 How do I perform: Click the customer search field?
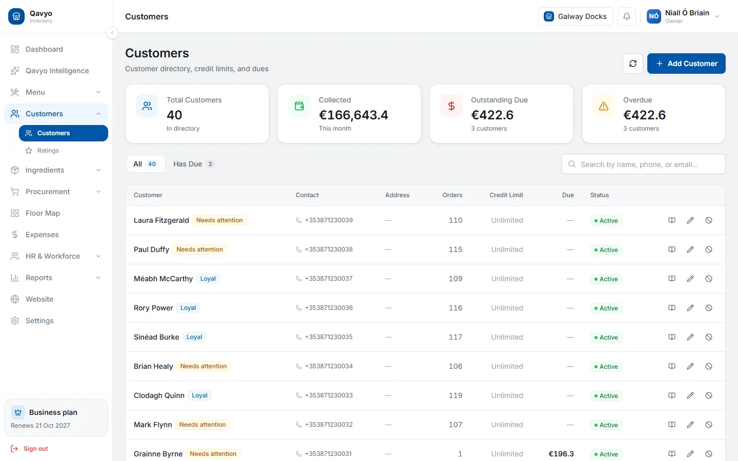click(x=644, y=164)
